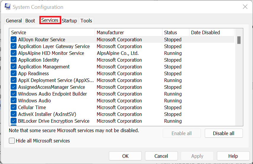Viewport: 253px width, 164px height.
Task: Switch to the General tab
Action: pos(14,21)
